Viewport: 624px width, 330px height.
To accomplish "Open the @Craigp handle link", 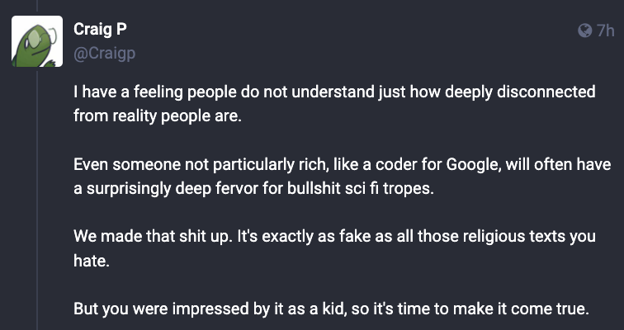I will (x=104, y=53).
